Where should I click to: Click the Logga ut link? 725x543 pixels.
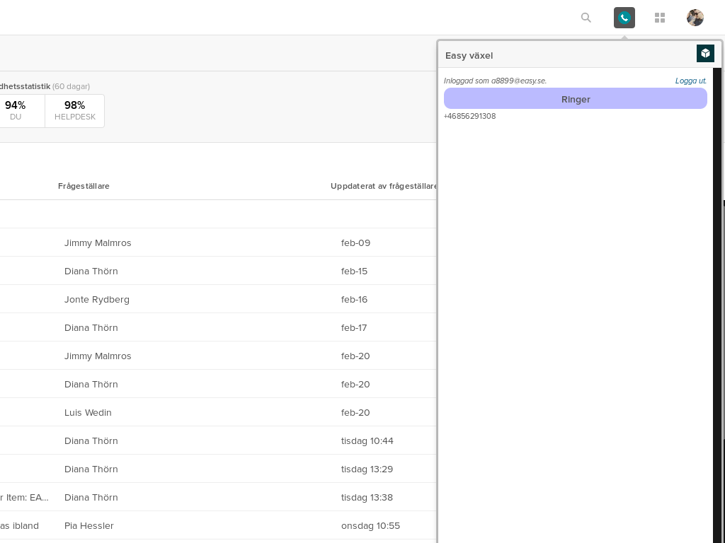tap(690, 81)
